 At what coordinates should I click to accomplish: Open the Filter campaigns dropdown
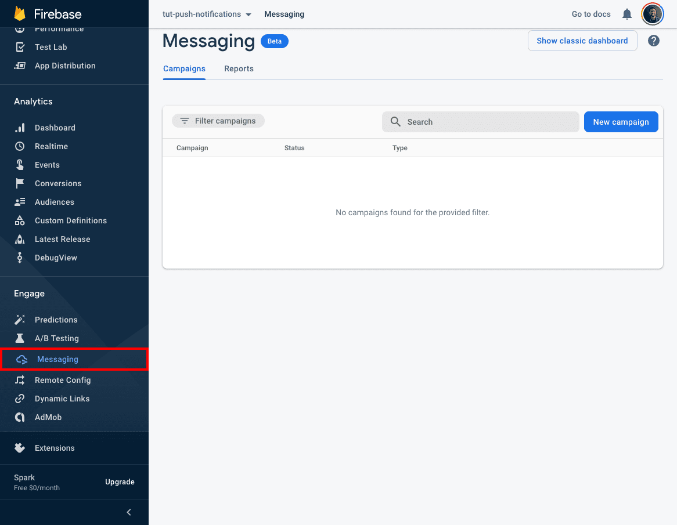tap(218, 121)
